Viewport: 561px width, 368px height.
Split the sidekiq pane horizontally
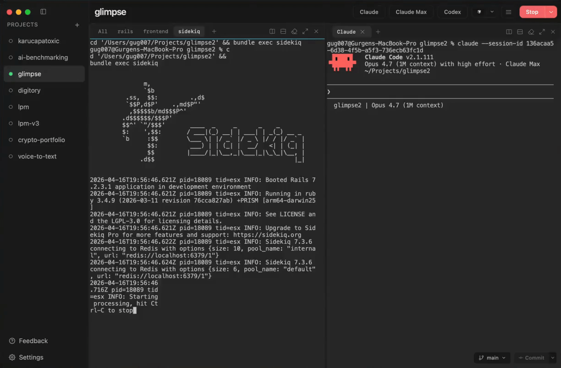click(x=283, y=32)
